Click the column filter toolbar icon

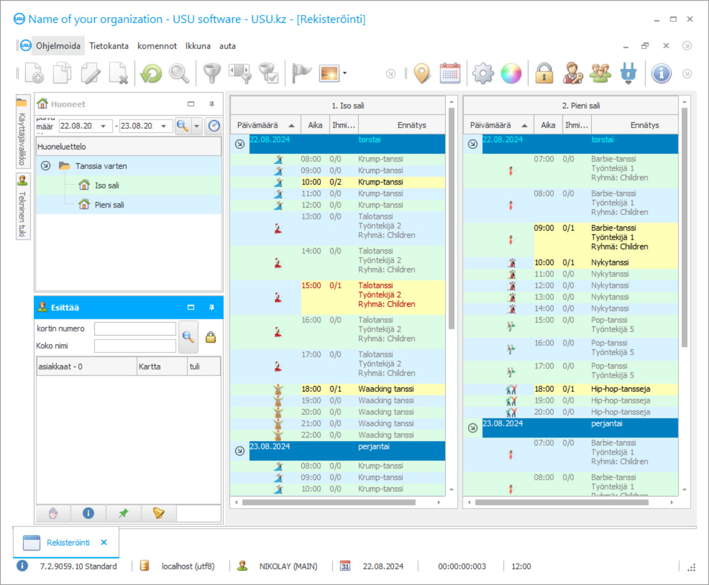(x=240, y=74)
